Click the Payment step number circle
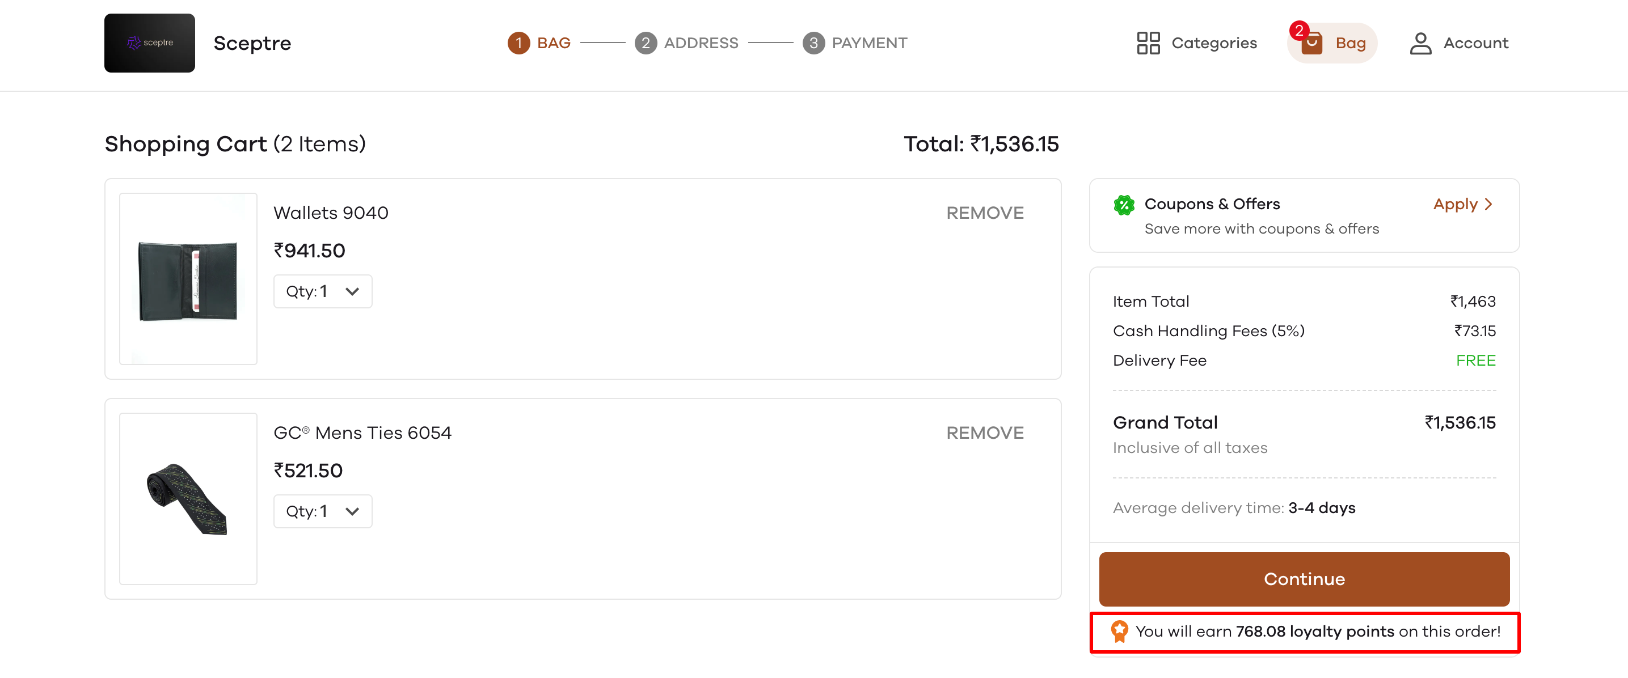Screen dimensions: 1628x678 point(813,43)
